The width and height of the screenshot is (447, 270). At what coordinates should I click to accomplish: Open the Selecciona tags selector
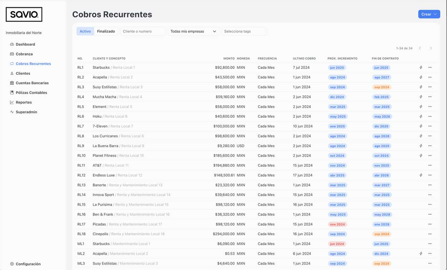[x=244, y=31]
